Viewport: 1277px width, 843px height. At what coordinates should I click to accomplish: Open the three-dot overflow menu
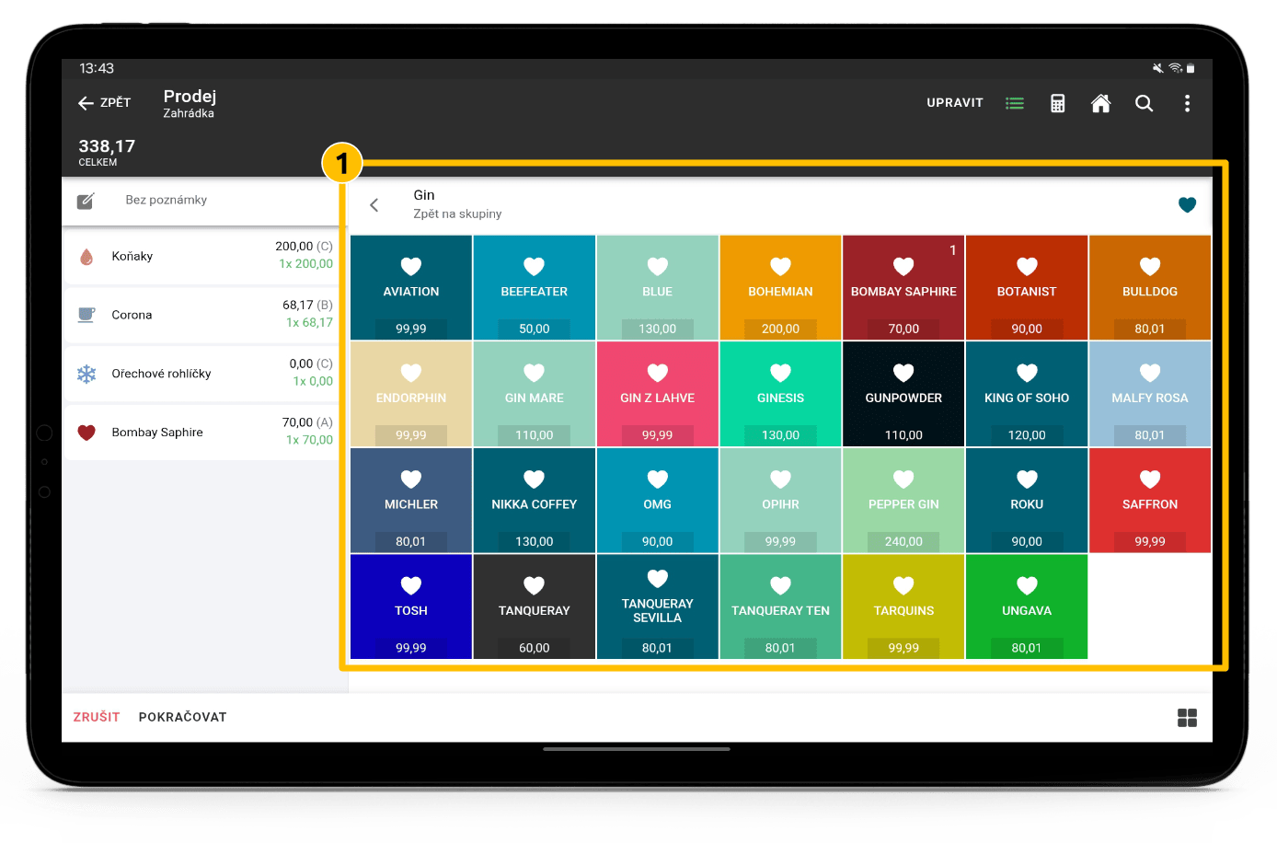[1188, 103]
